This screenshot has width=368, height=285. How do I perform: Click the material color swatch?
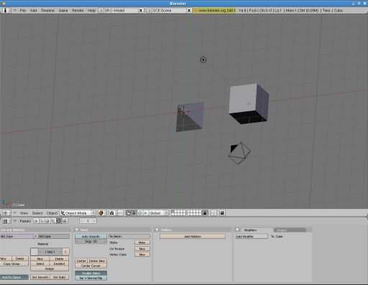click(x=34, y=252)
